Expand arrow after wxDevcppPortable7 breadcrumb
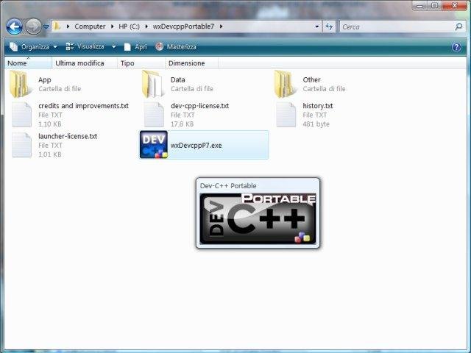The height and width of the screenshot is (353, 471). point(221,26)
